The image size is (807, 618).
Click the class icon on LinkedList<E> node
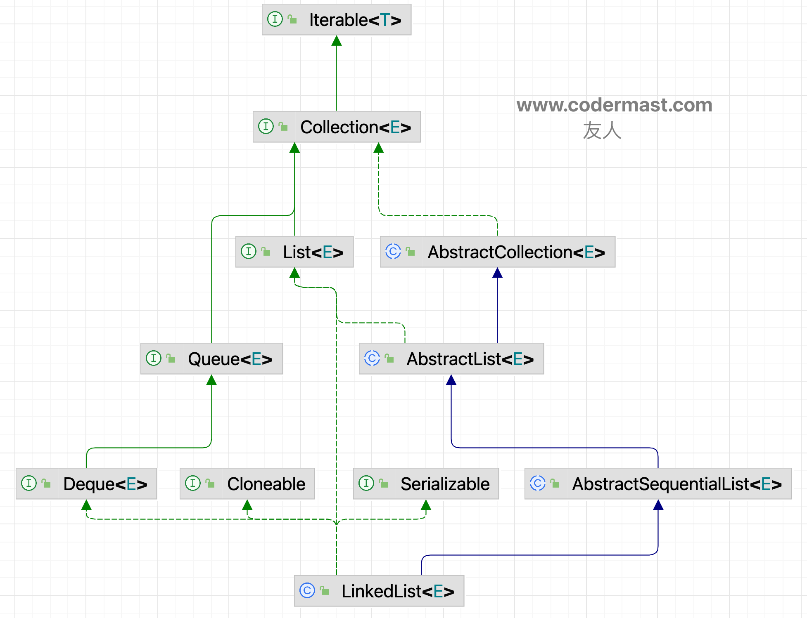tap(307, 590)
